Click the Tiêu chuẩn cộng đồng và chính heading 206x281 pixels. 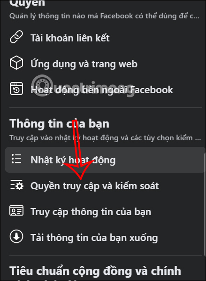[95, 271]
